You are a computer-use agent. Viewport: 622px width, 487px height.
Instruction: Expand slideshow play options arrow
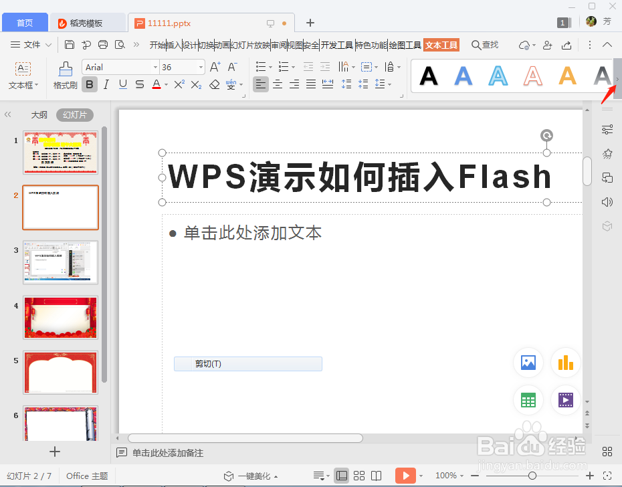pos(421,476)
